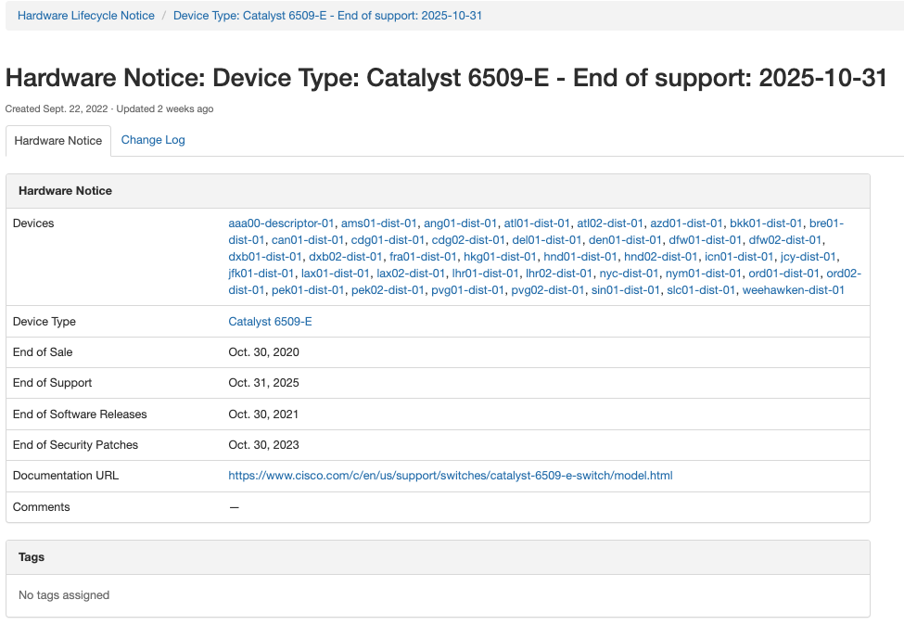Select the Hardware Notice tab

coord(58,141)
